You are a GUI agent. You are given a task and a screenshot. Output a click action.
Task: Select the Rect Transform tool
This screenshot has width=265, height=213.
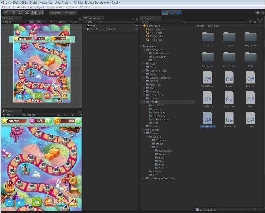[x=34, y=13]
